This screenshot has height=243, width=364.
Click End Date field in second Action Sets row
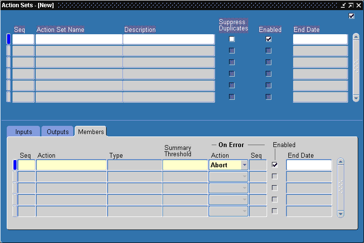pyautogui.click(x=320, y=51)
